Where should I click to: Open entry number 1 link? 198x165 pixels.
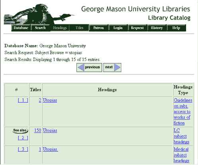[x=23, y=100]
